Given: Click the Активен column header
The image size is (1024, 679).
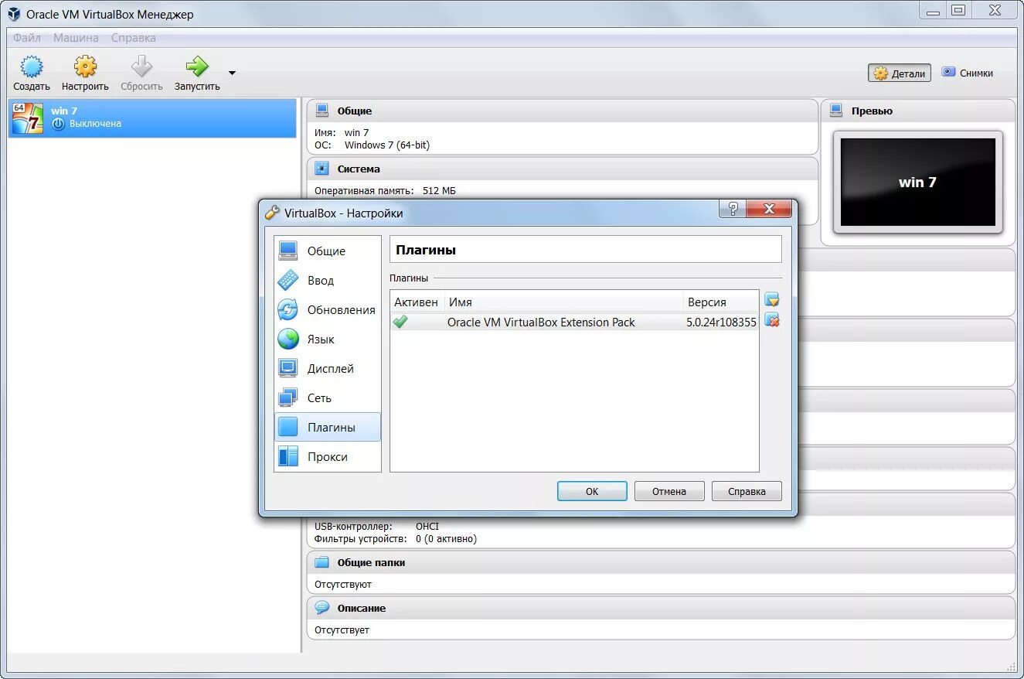Looking at the screenshot, I should [417, 302].
